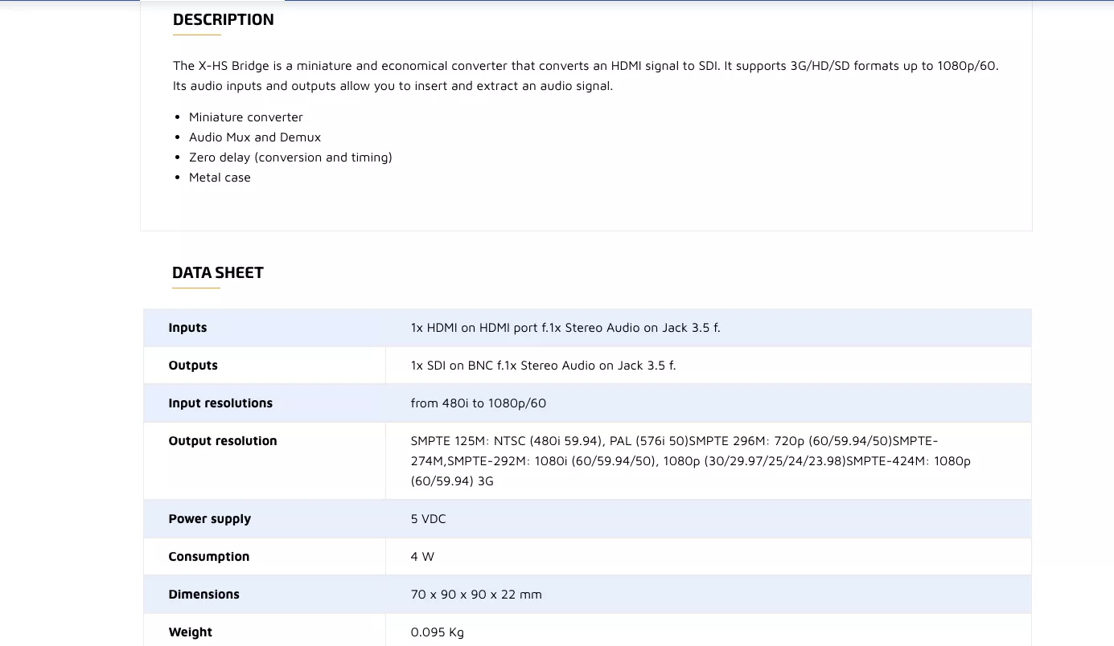Click the Inputs row label
1114x646 pixels.
tap(187, 328)
